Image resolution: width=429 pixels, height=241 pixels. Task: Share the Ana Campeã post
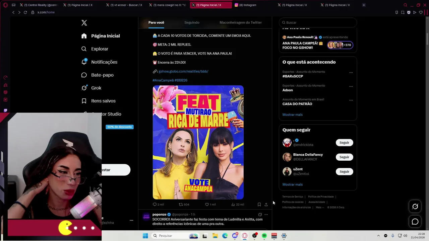(266, 205)
